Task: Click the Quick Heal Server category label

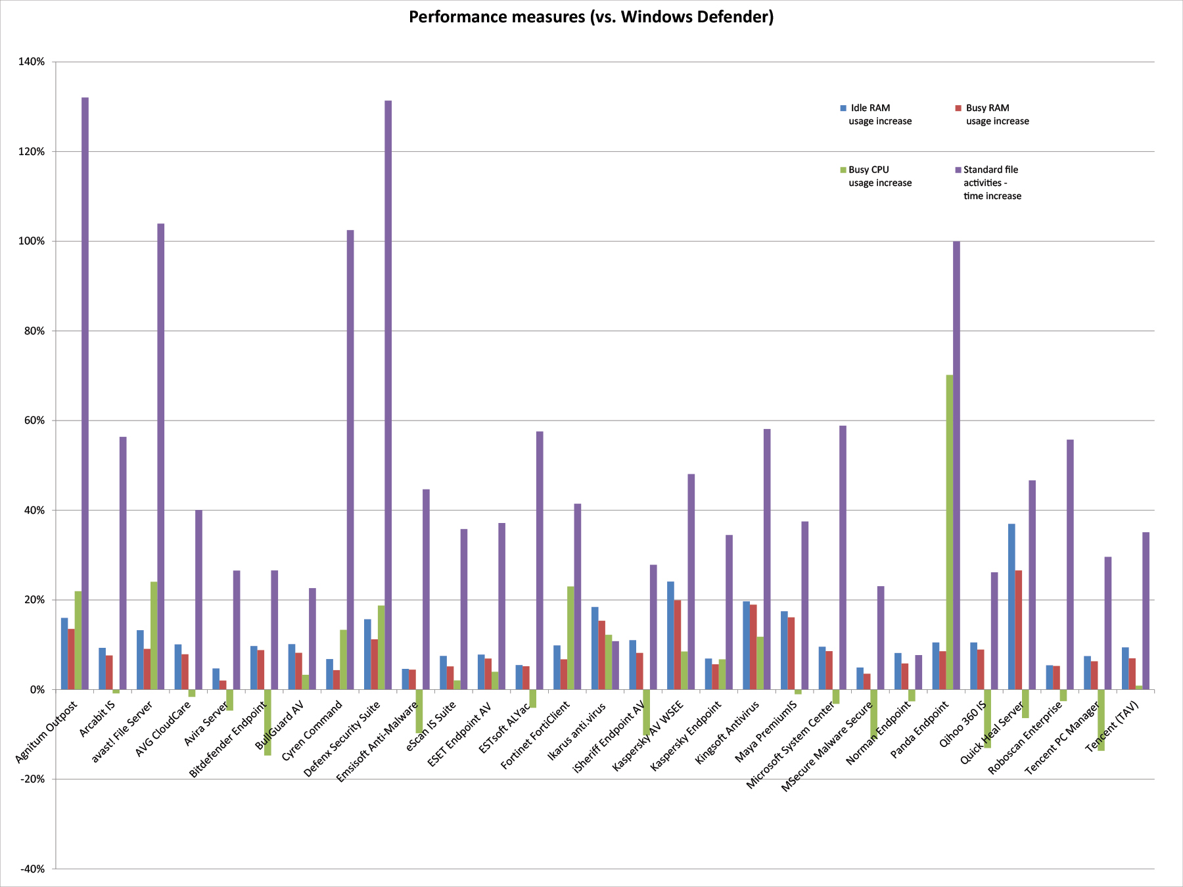Action: [992, 732]
